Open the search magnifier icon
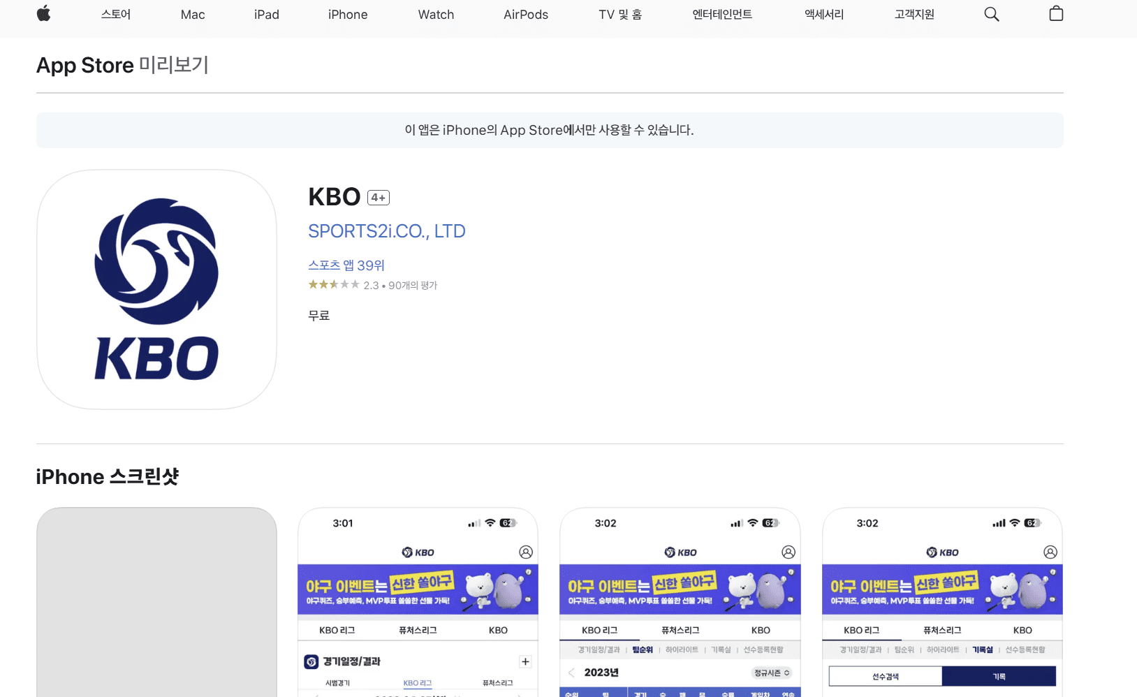 click(x=991, y=14)
